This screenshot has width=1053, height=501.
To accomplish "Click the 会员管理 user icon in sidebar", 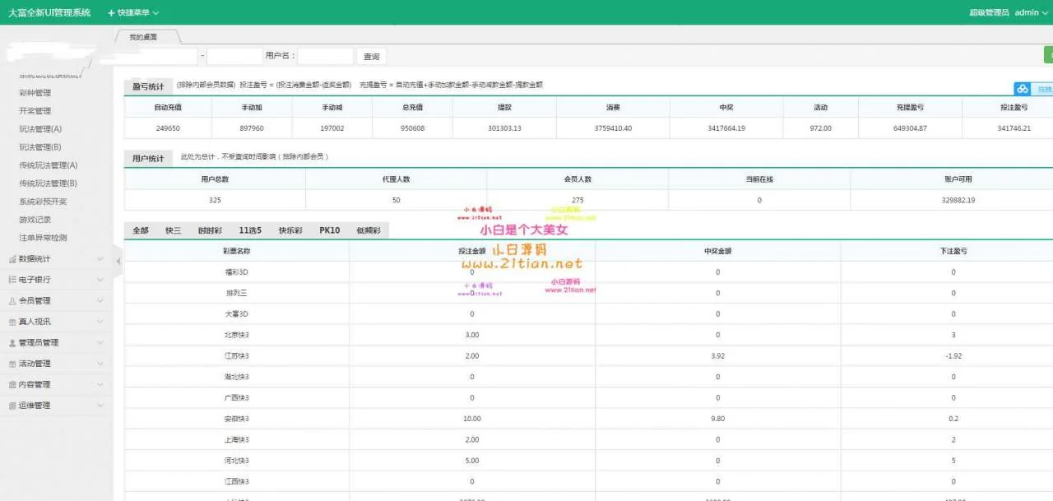I will (12, 301).
